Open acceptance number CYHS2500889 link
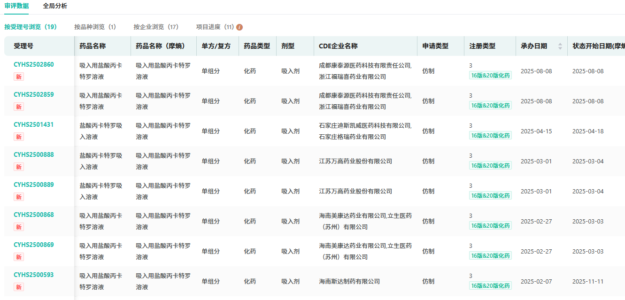The height and width of the screenshot is (300, 625). (x=34, y=185)
